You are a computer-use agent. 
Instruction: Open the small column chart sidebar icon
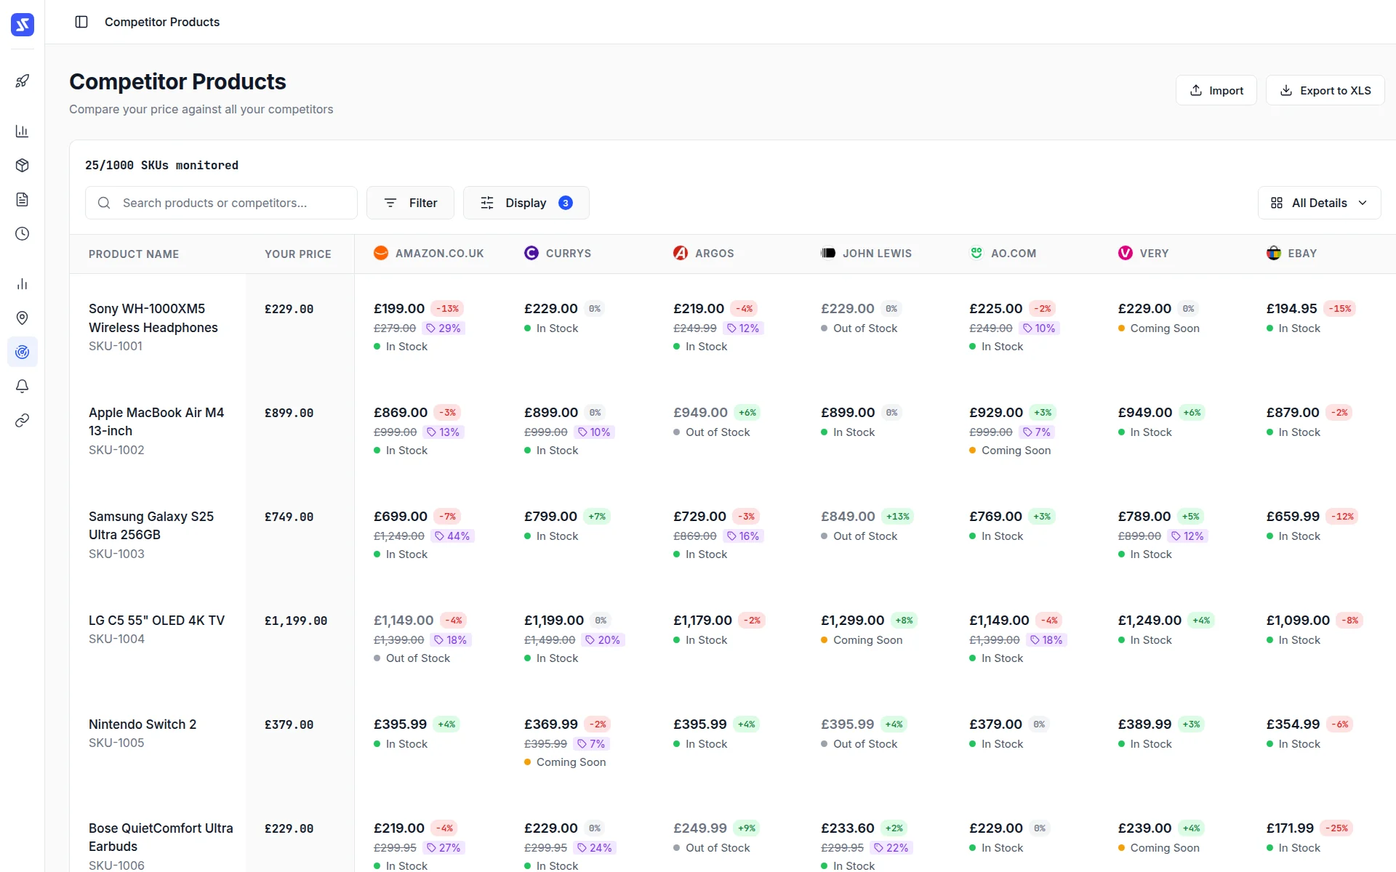23,284
